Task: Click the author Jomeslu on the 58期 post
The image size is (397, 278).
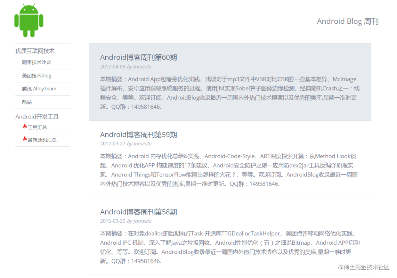Action: [142, 221]
